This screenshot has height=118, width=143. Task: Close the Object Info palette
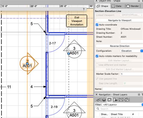tap(97, 1)
